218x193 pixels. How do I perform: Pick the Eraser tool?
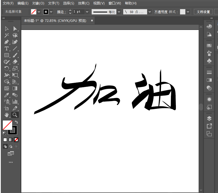tap(15, 62)
